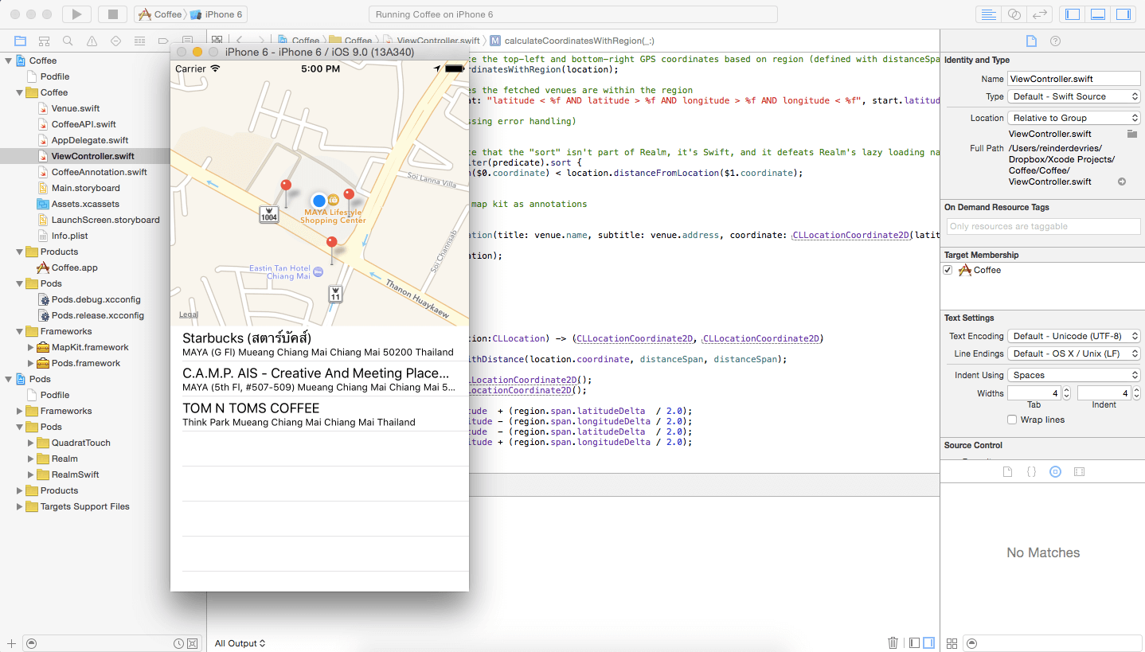1145x652 pixels.
Task: Show recent files filter clock icon
Action: 178,643
